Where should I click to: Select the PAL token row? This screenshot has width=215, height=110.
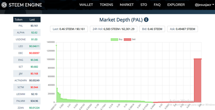point(27,26)
